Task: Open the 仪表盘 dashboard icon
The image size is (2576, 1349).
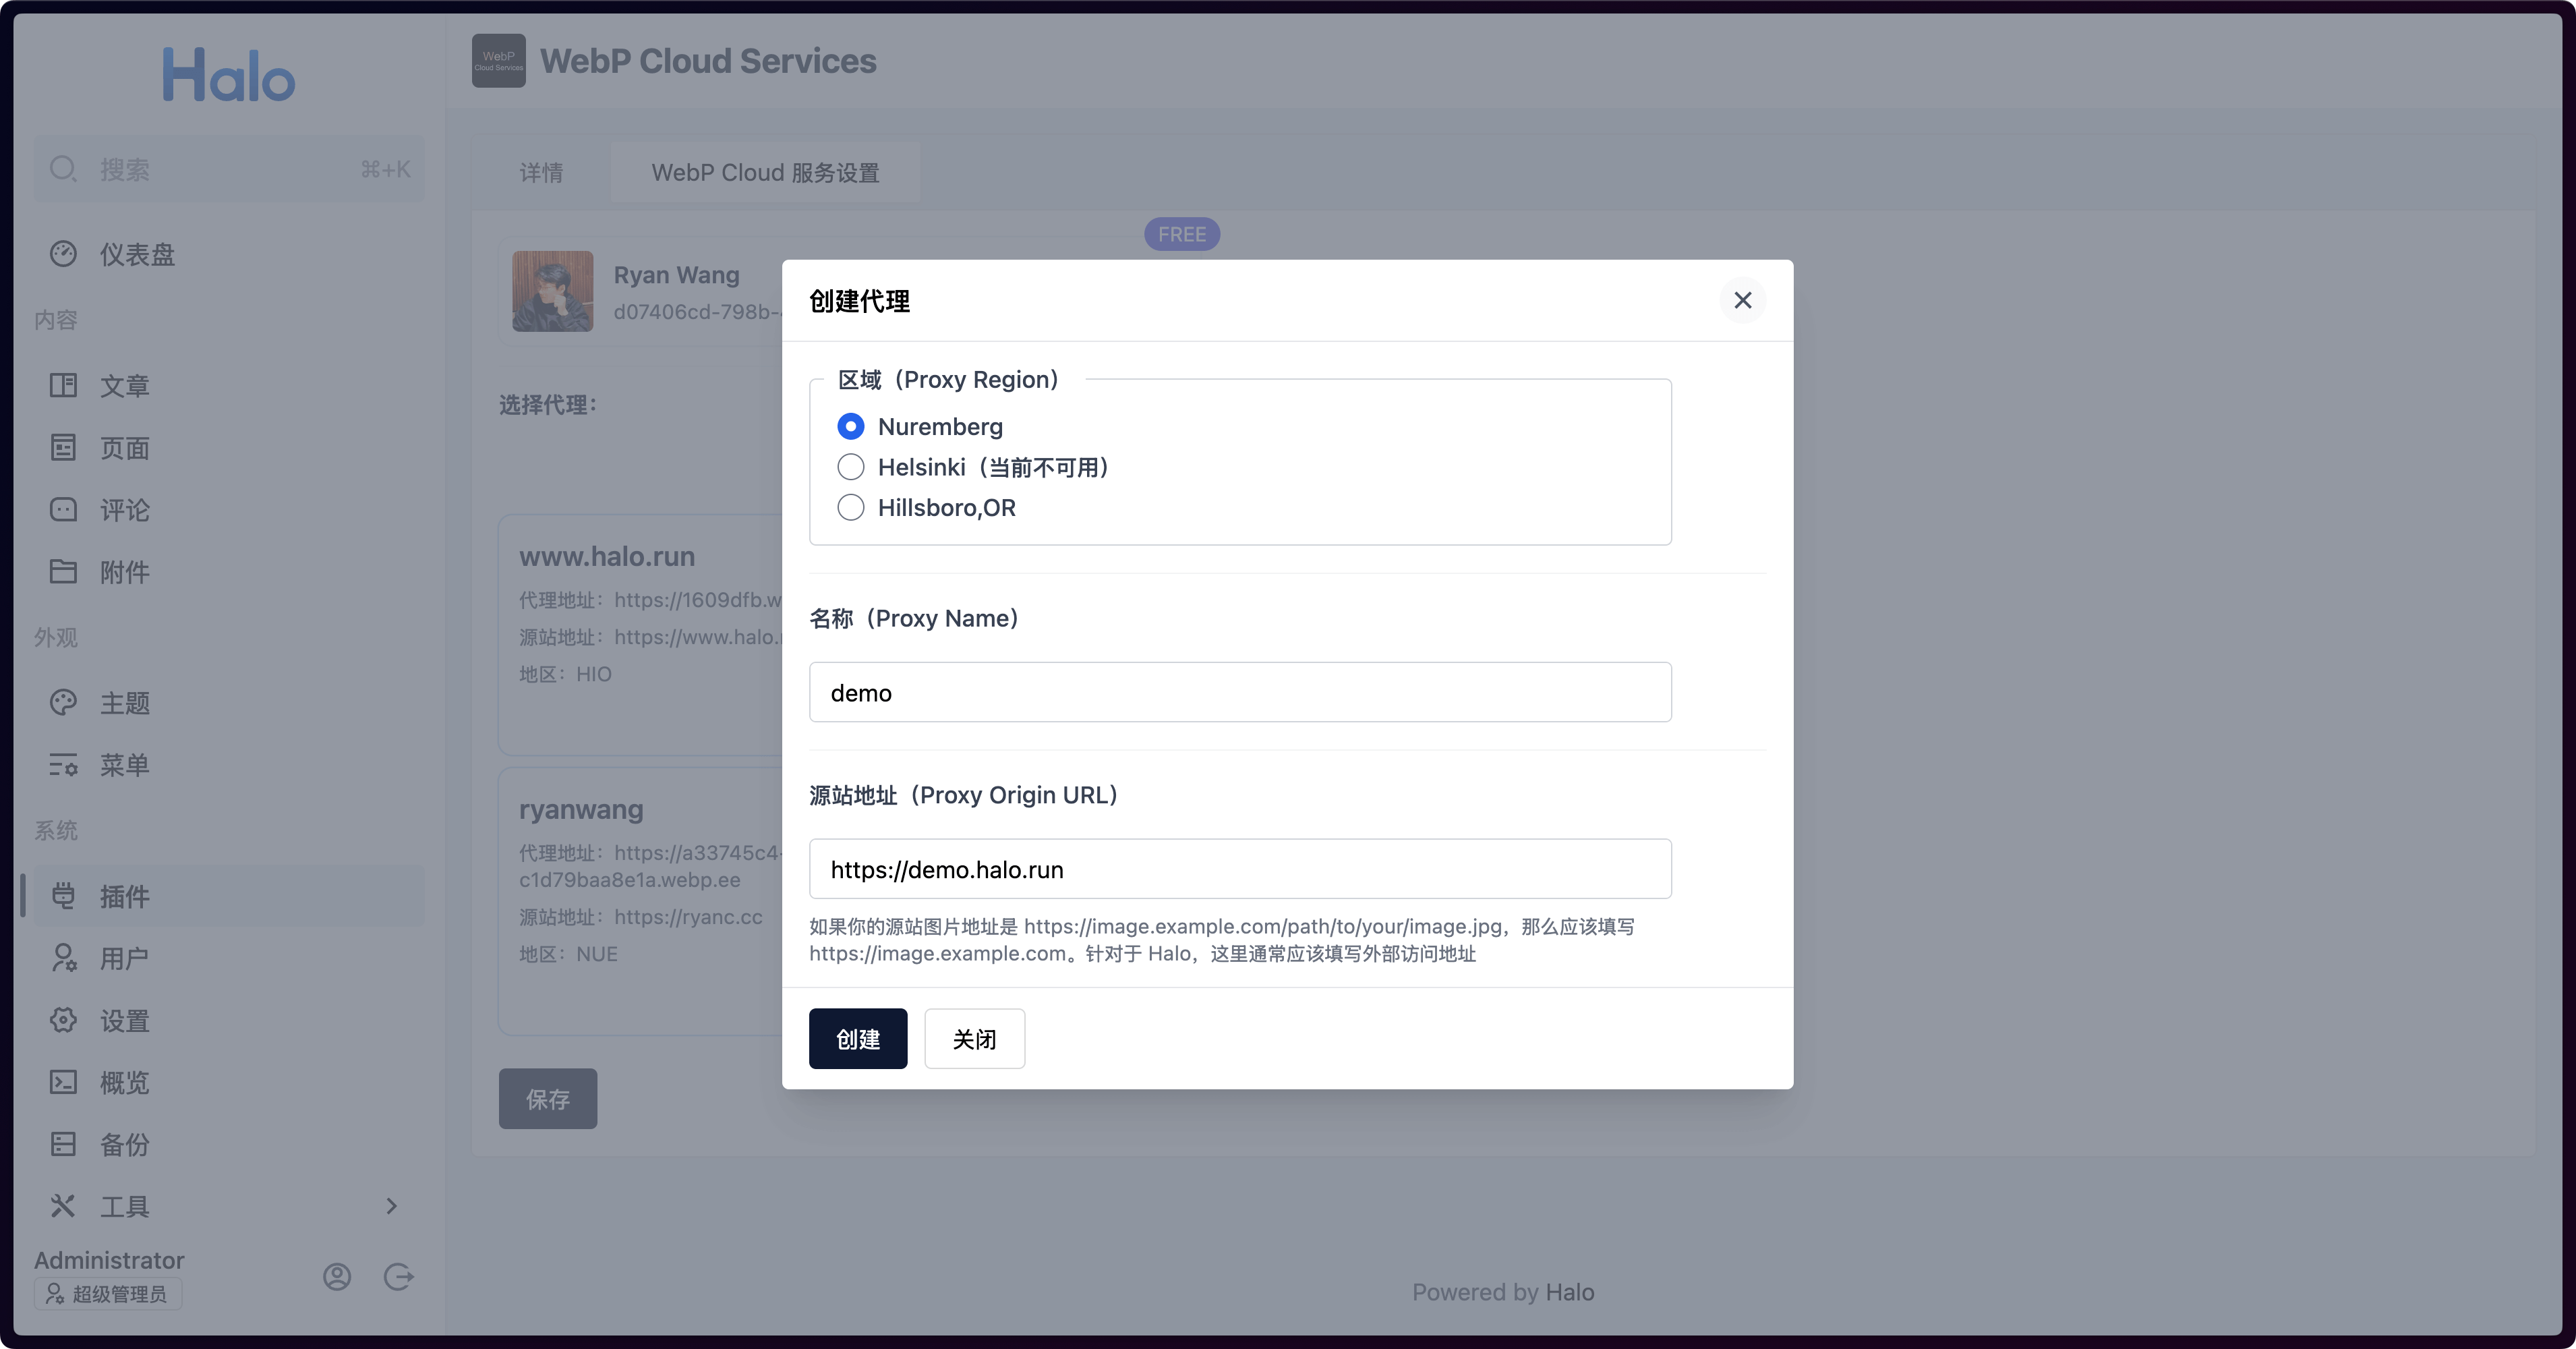Action: (63, 254)
